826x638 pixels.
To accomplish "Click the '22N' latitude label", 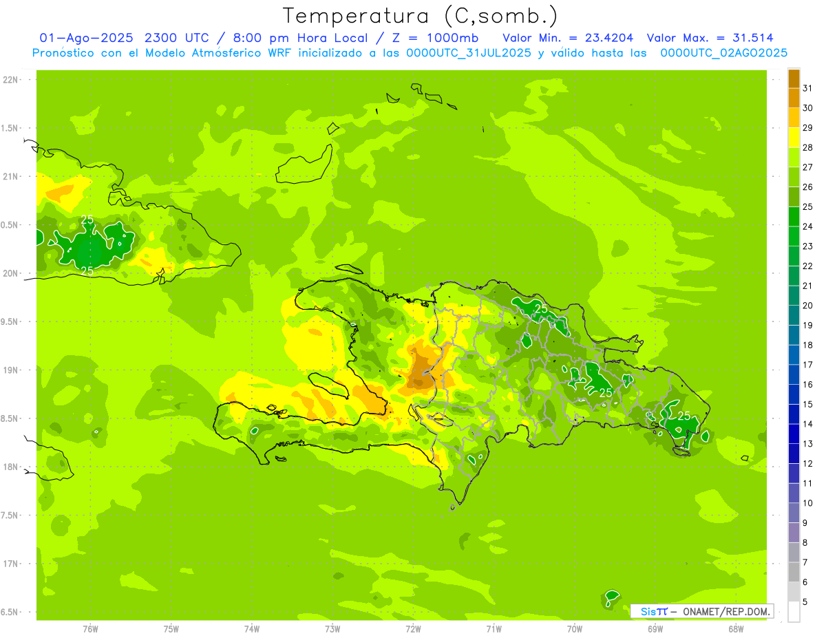I will click(x=10, y=80).
